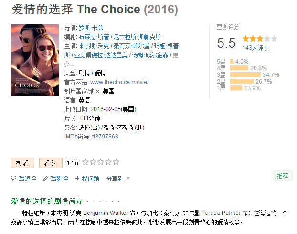The image size is (297, 234).
Task: Mark movie as 看过
Action: (51, 163)
